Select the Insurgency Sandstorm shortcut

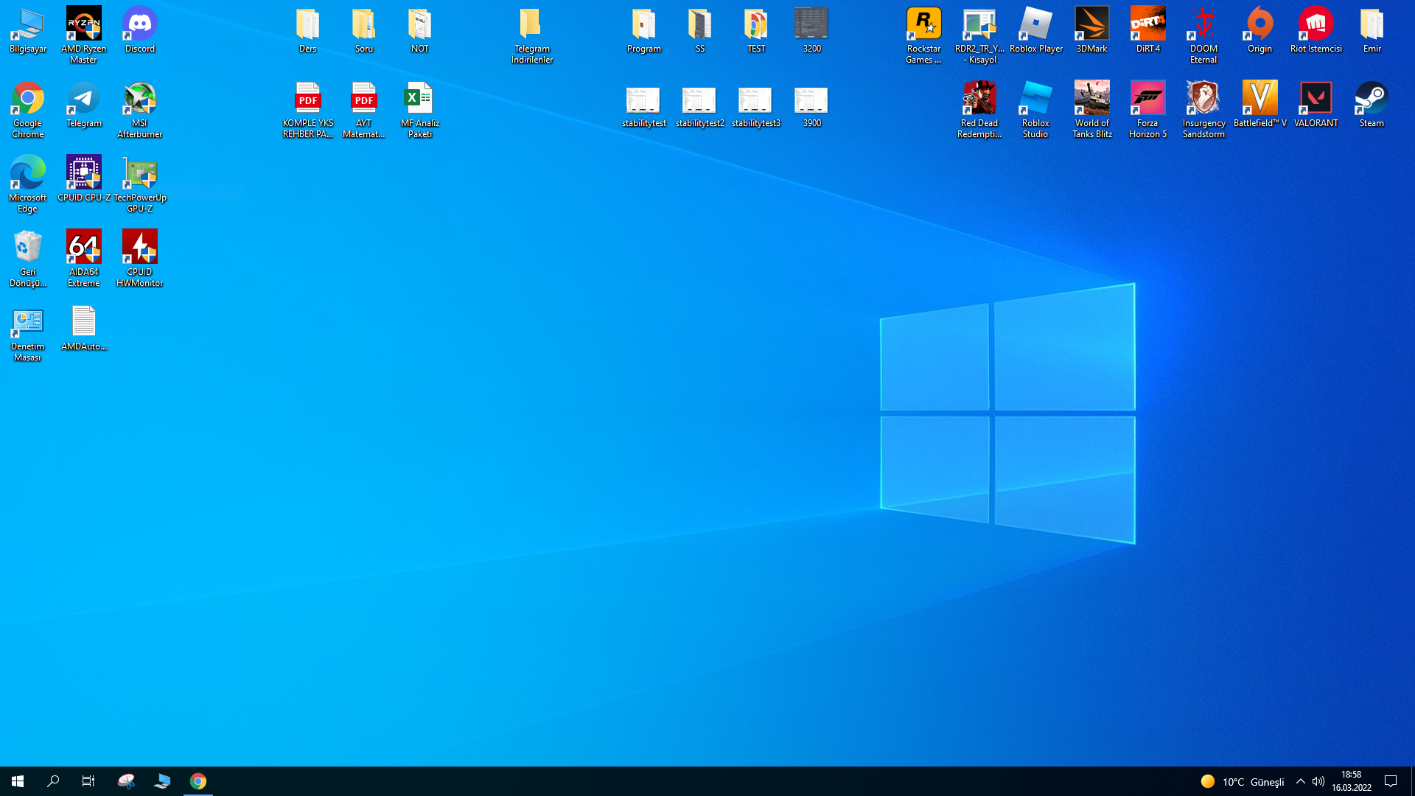[1204, 110]
